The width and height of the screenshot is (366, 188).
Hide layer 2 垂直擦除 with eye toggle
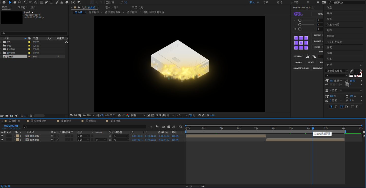click(x=2, y=140)
